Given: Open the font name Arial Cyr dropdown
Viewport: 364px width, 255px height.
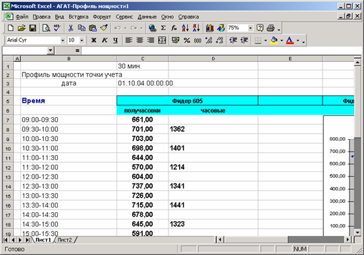Looking at the screenshot, I should click(63, 40).
